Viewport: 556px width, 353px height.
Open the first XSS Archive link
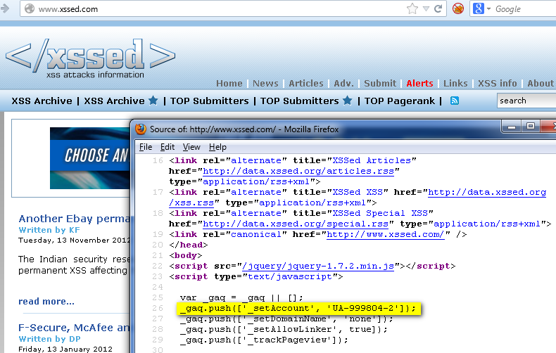(x=42, y=101)
